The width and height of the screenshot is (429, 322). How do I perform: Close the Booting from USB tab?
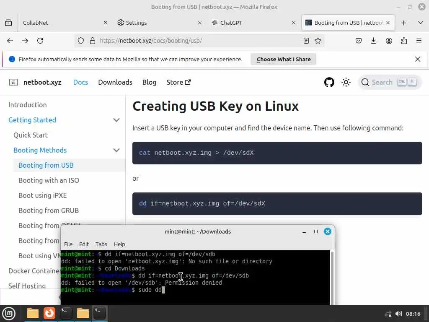[388, 23]
